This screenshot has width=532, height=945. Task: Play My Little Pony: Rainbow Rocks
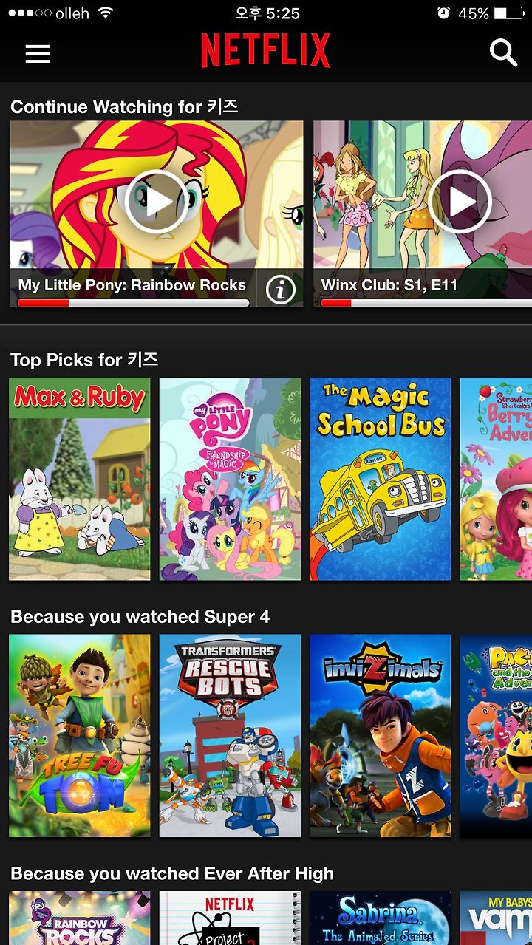click(156, 202)
